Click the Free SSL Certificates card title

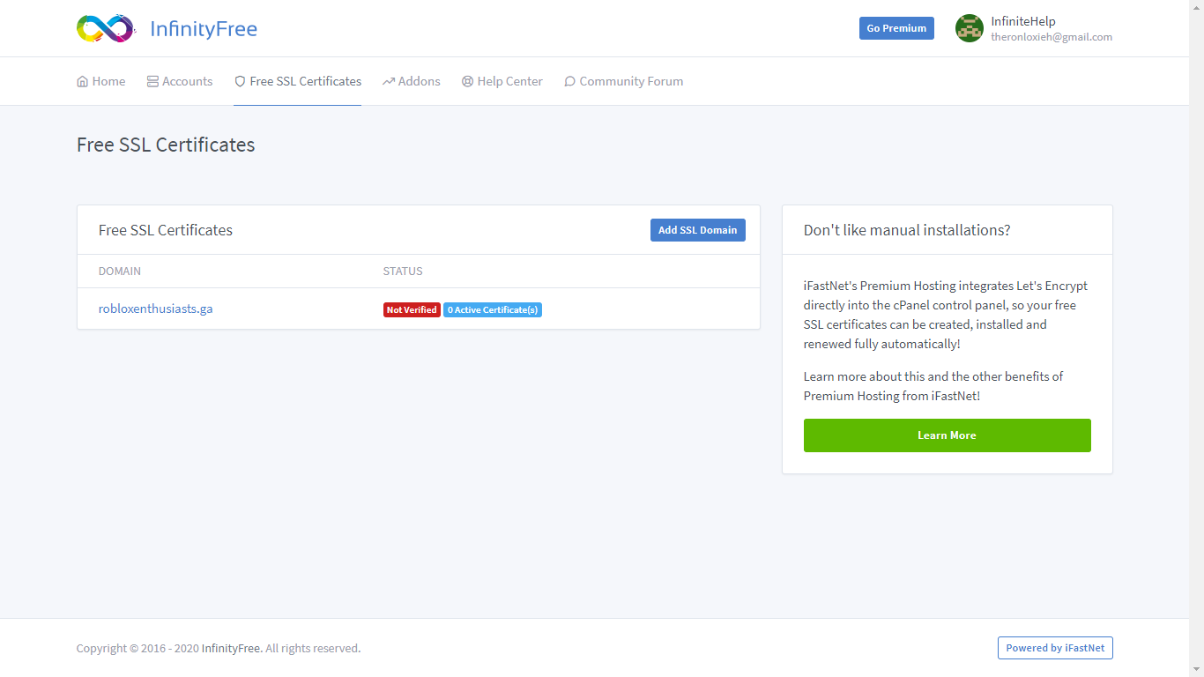[x=166, y=230]
